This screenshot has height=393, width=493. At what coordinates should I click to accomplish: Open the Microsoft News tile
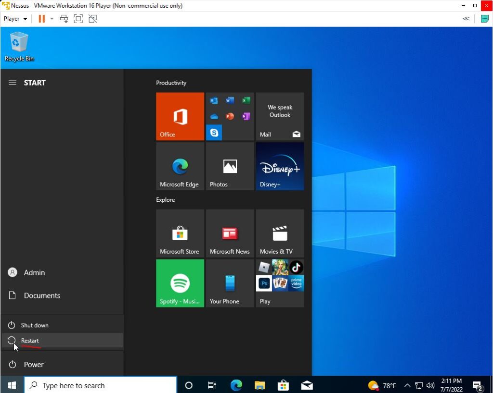[230, 233]
